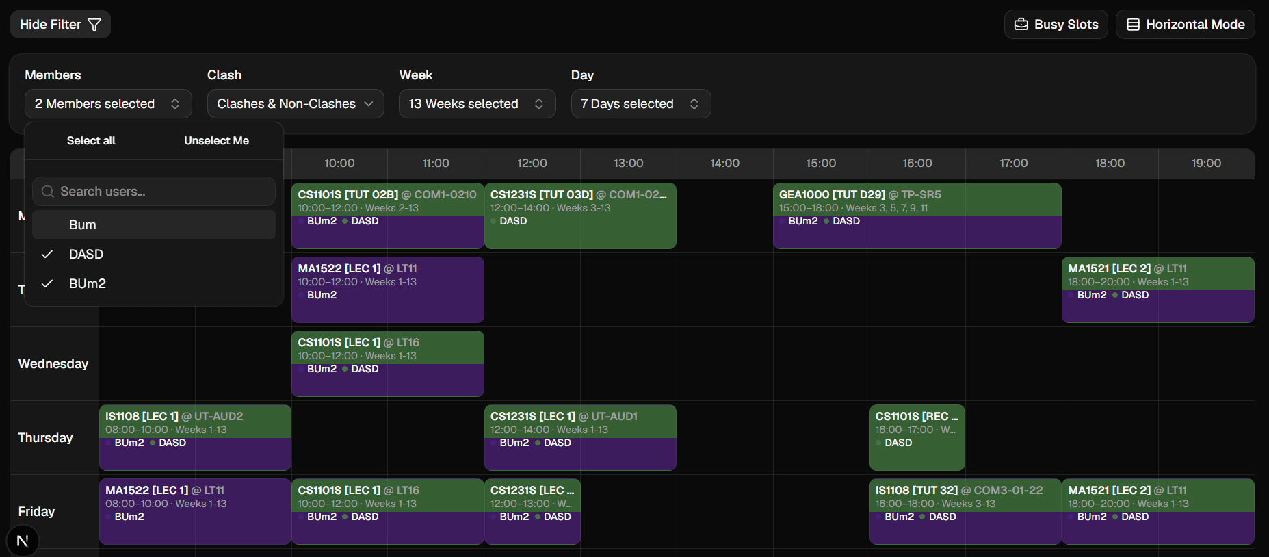Select the CS1231S [LEC 1] @ UT-AUD1 card
This screenshot has height=557, width=1269.
[580, 437]
